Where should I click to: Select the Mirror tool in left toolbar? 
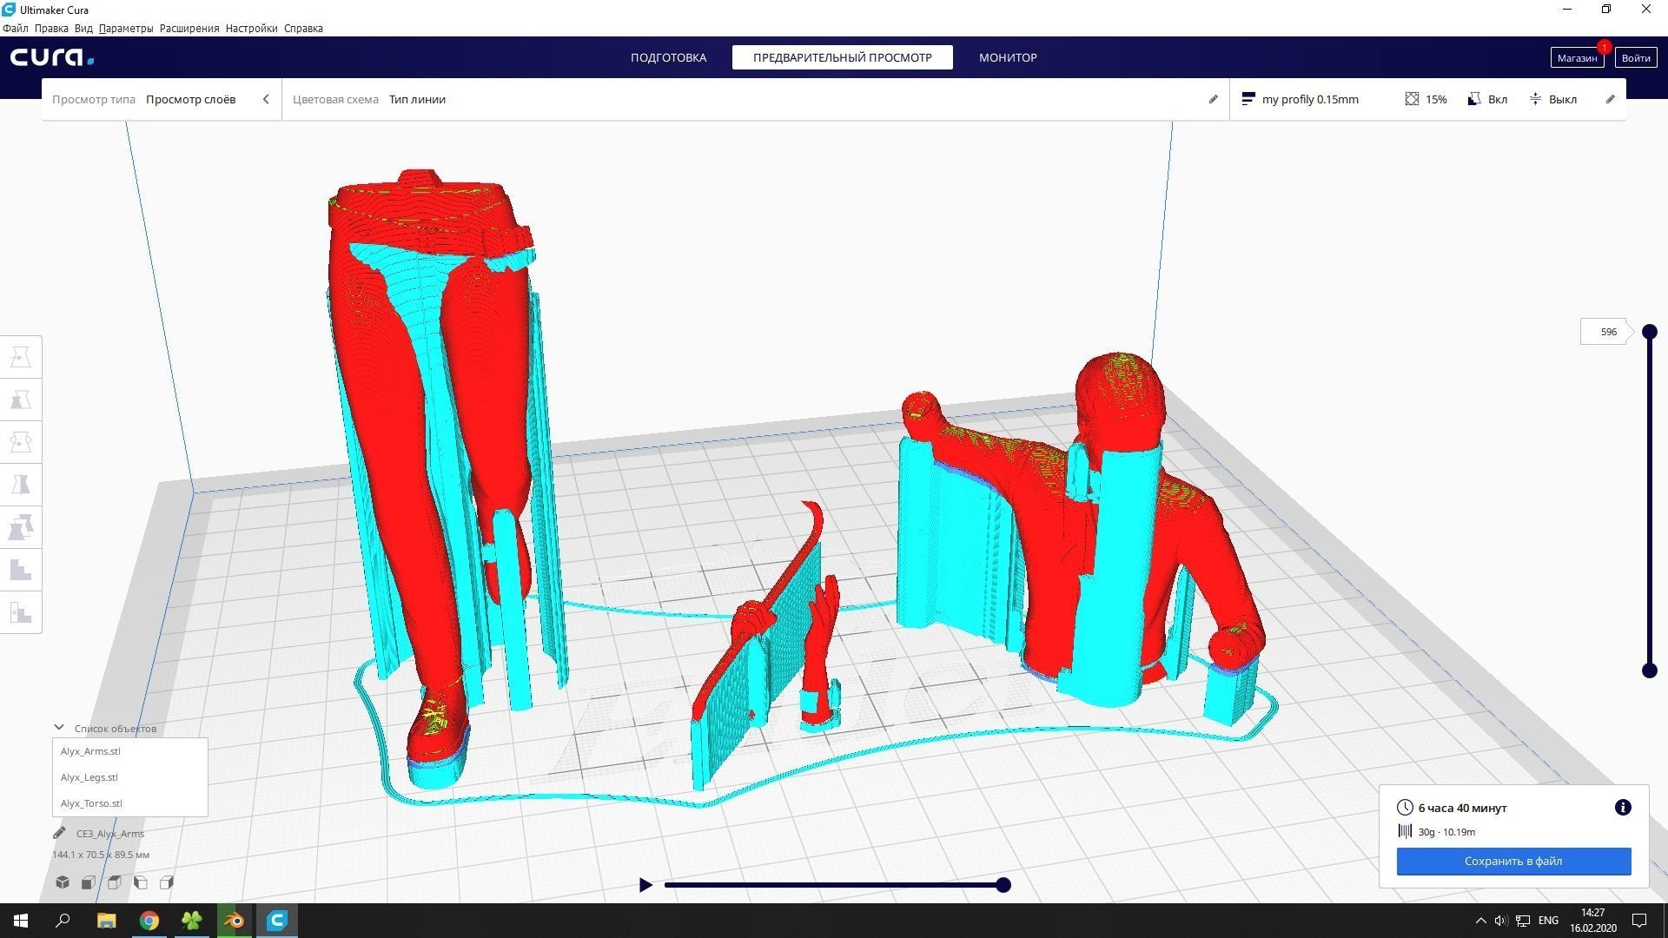(21, 485)
